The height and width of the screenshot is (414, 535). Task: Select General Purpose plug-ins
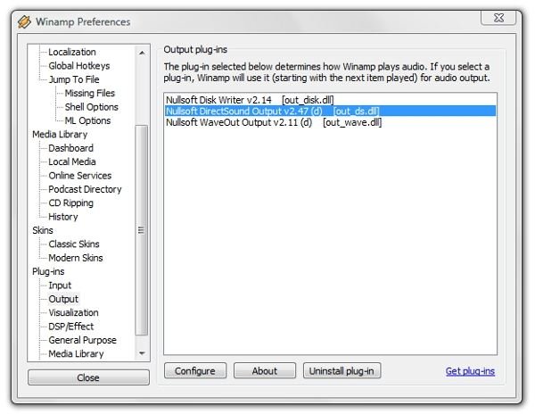tap(82, 340)
